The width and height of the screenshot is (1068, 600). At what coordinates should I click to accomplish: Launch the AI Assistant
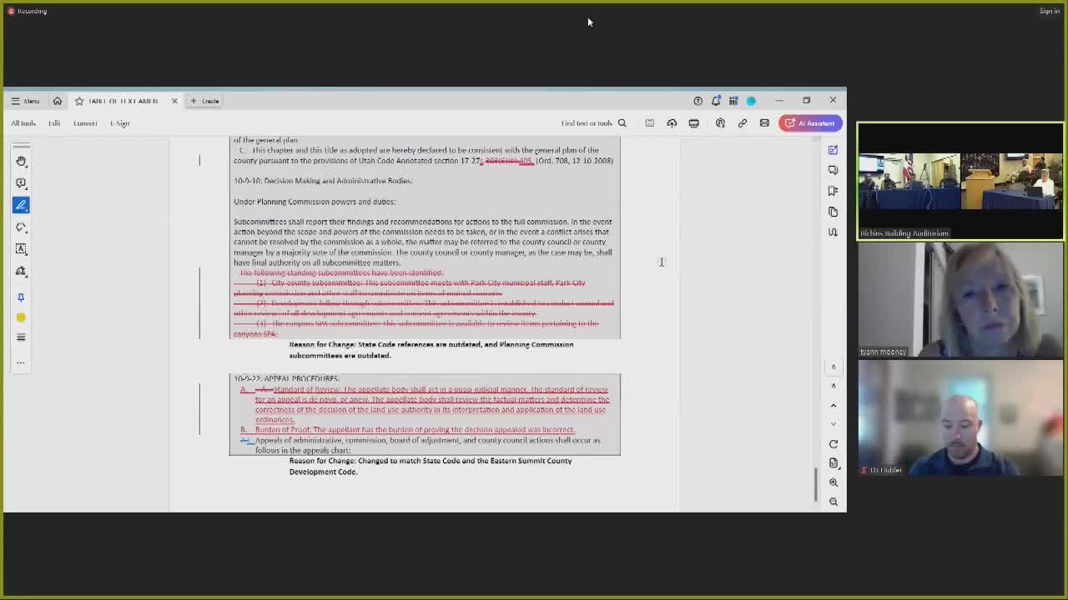810,122
